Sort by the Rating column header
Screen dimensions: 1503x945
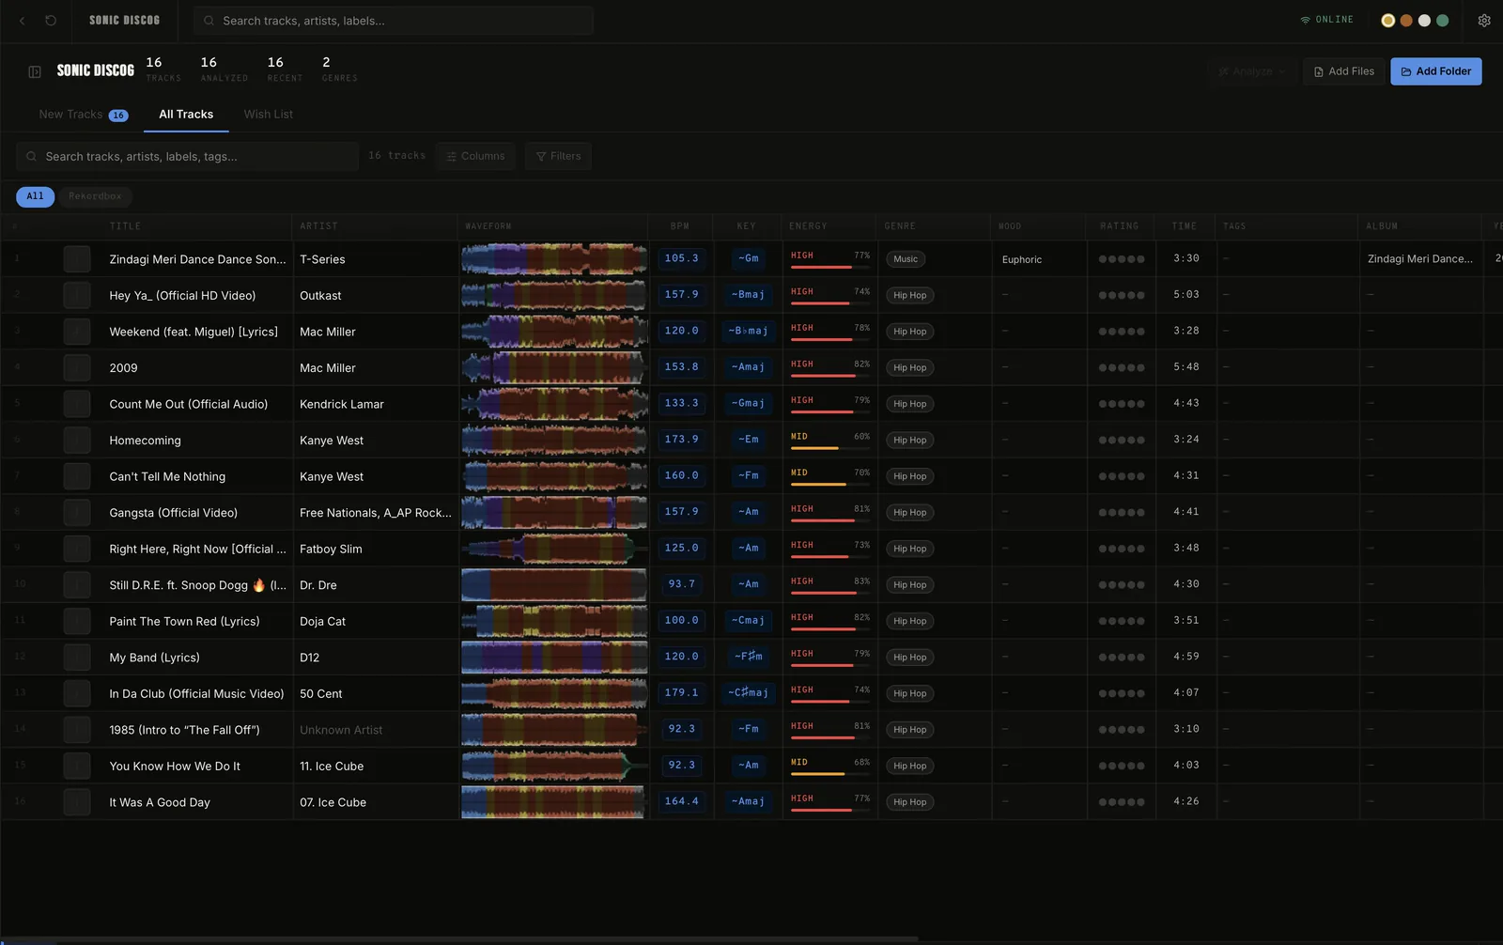point(1120,226)
